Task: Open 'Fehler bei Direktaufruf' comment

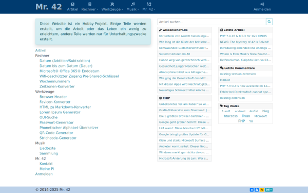Action: (x=245, y=92)
